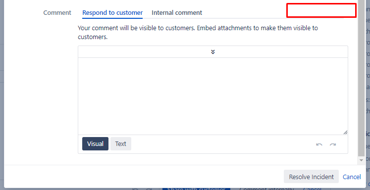Click the Comment field label
This screenshot has height=190, width=370.
tap(57, 12)
